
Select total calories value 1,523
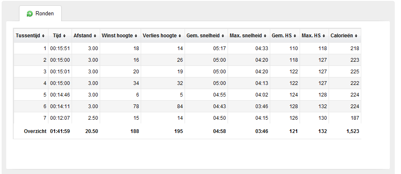pyautogui.click(x=352, y=131)
